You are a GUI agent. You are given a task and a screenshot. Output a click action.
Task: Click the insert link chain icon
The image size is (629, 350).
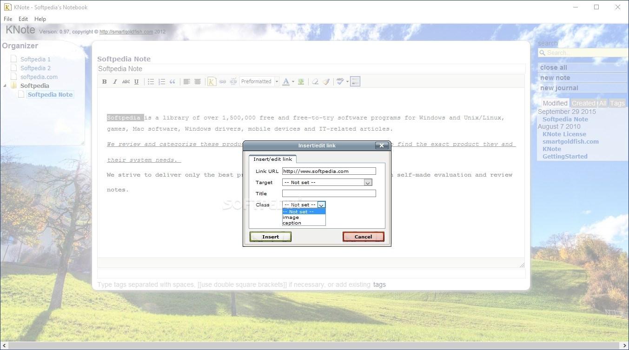click(x=223, y=82)
